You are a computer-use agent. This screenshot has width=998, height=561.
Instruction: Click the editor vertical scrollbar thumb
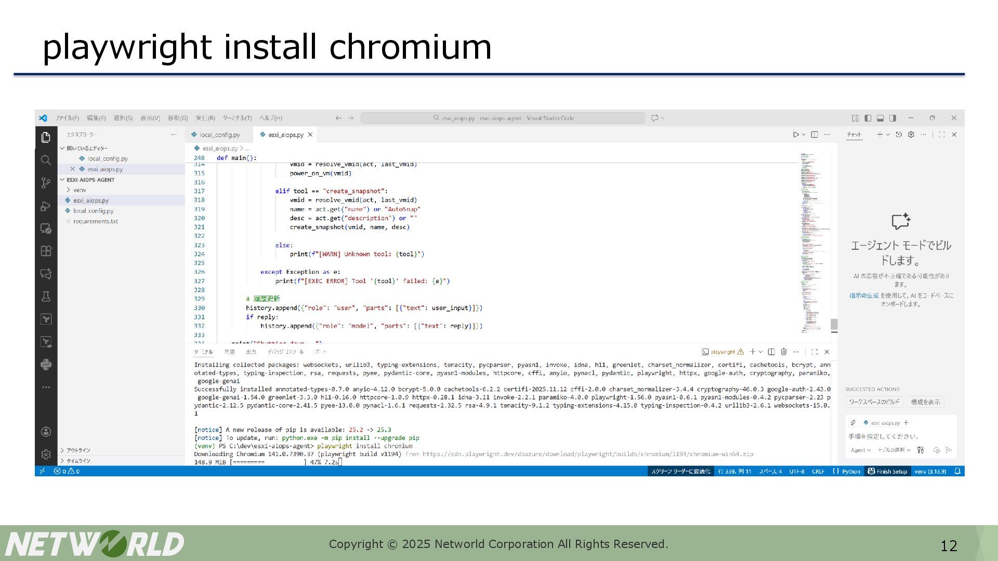(x=834, y=325)
